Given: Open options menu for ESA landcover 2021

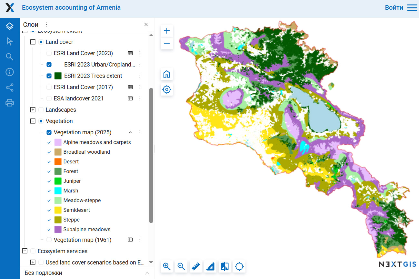Looking at the screenshot, I should (140, 98).
